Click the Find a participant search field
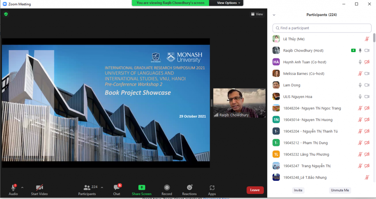 tap(322, 28)
